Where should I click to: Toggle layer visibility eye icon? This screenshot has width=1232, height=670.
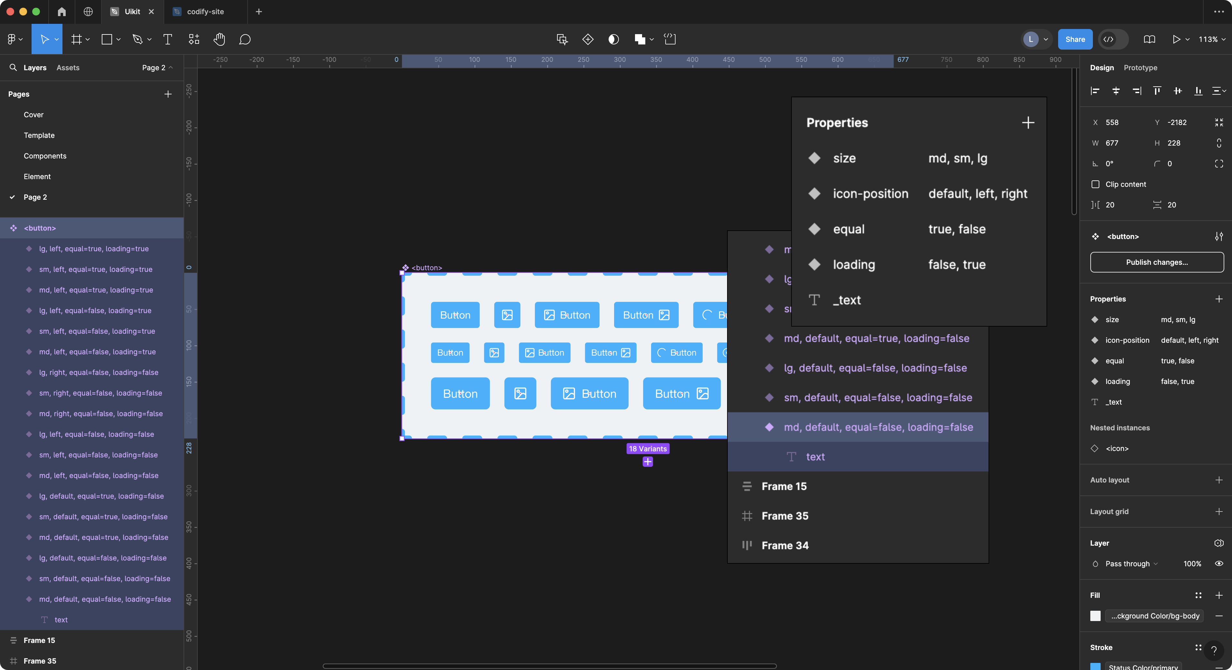click(1218, 564)
